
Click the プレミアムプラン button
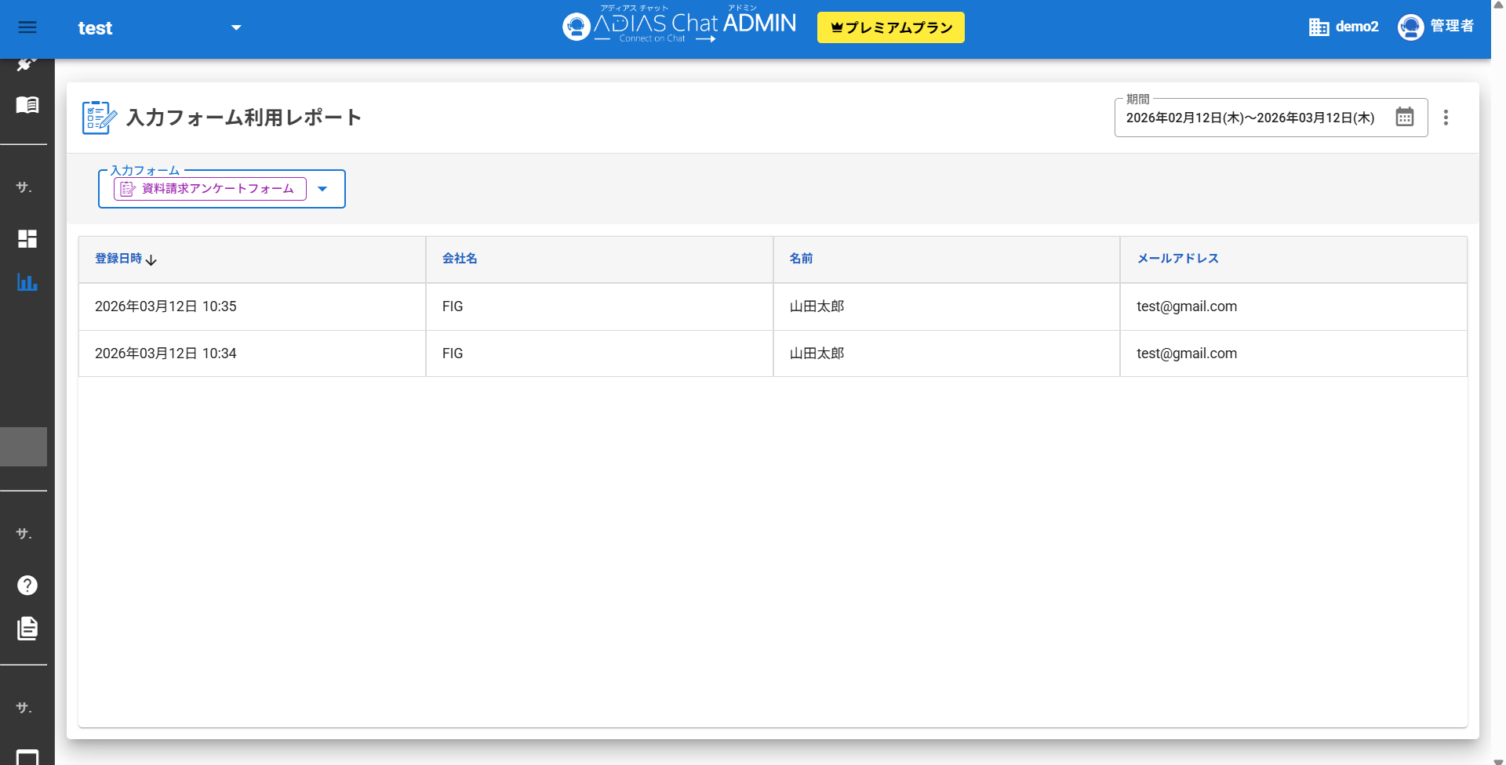890,27
